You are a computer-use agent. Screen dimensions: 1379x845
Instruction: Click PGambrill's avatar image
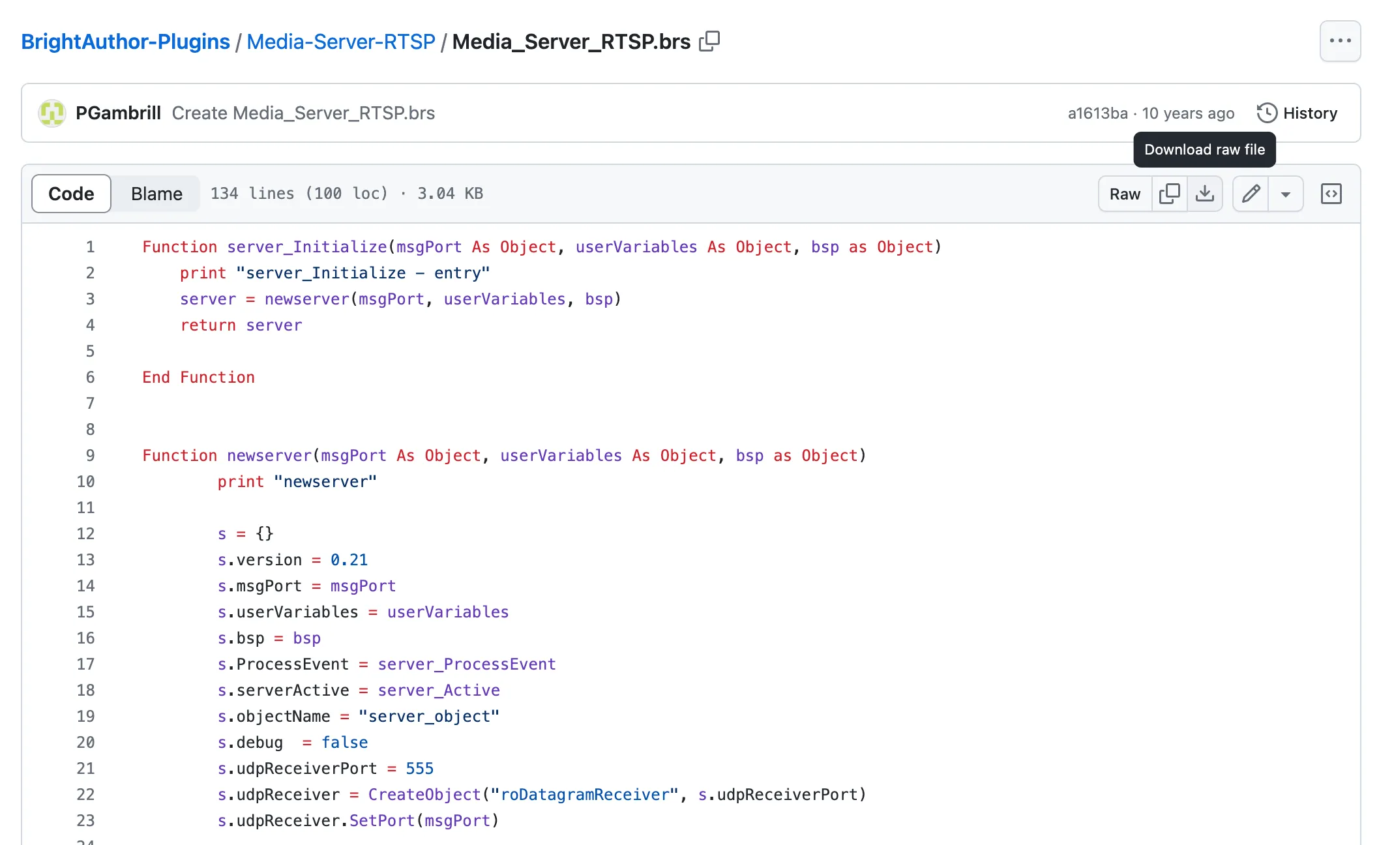[52, 113]
